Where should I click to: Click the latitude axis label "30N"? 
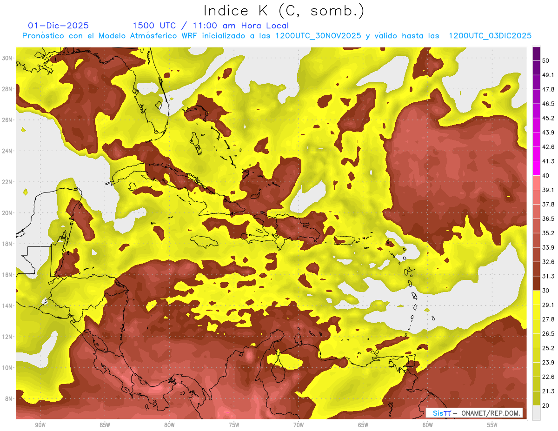click(7, 58)
